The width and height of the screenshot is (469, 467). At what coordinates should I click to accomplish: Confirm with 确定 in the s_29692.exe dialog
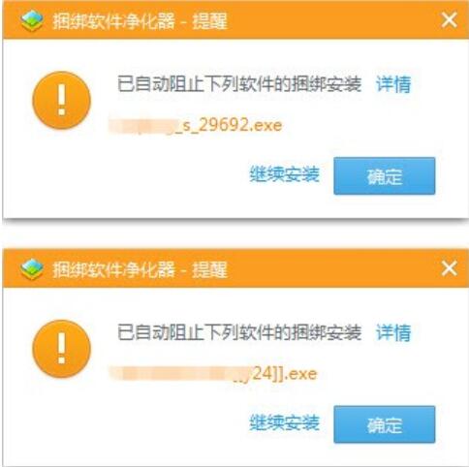385,176
